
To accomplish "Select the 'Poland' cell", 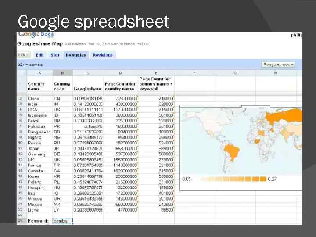I will point(39,182).
